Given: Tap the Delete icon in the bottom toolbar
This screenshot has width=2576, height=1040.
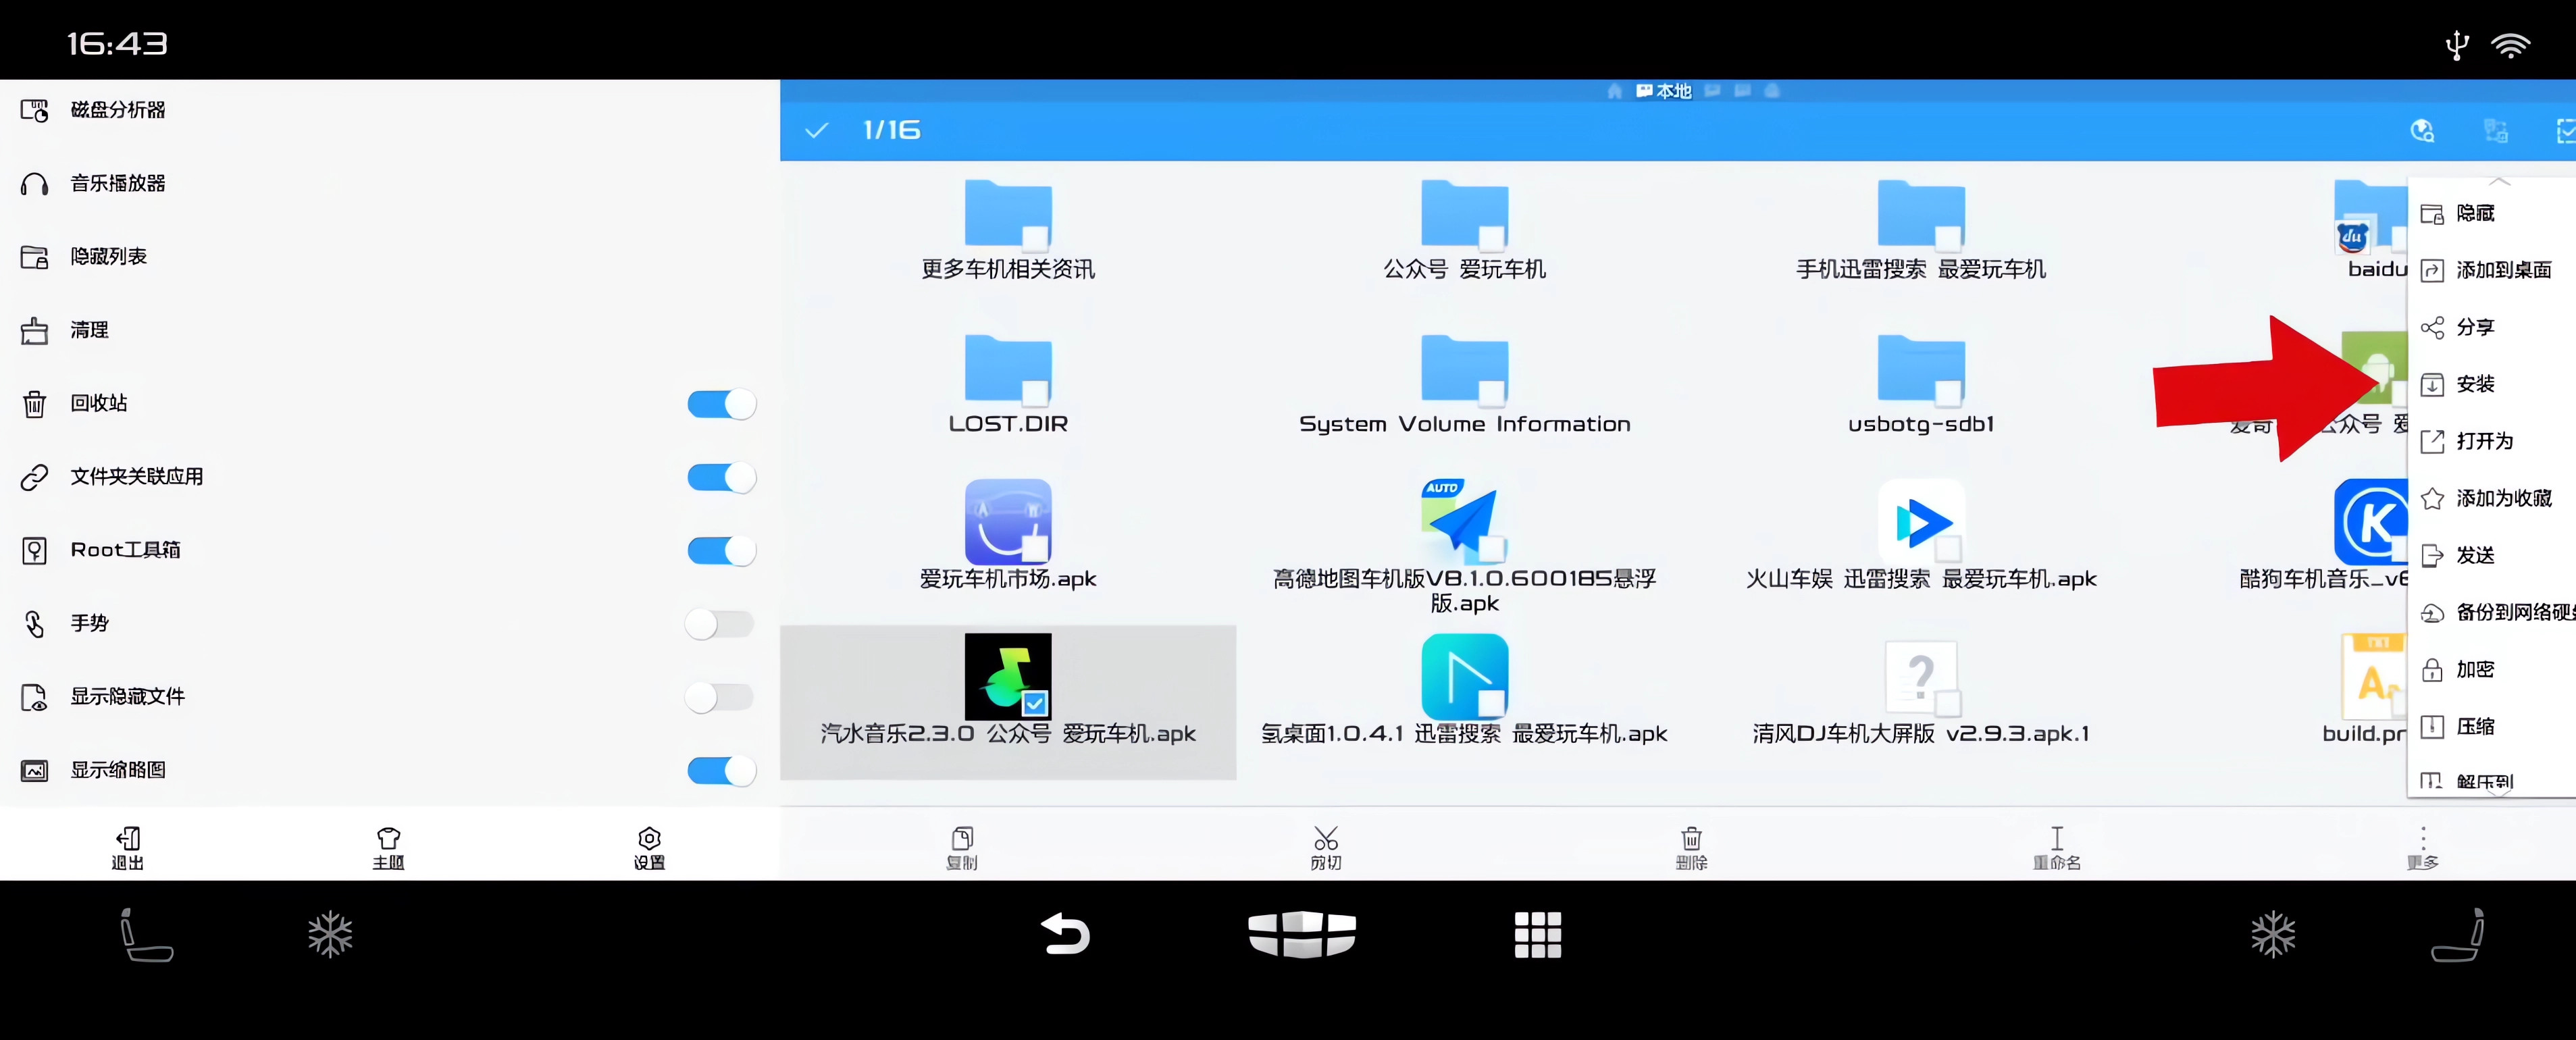Looking at the screenshot, I should point(1692,845).
